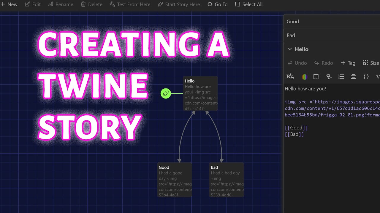Click Redo in the Hello editor
The width and height of the screenshot is (380, 213).
click(x=324, y=63)
